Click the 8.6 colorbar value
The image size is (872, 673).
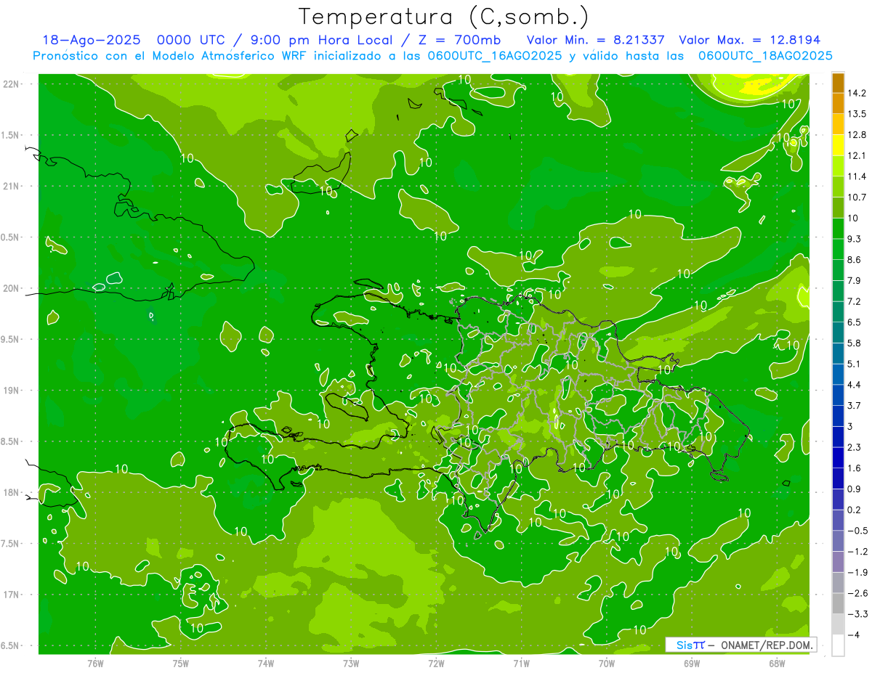tap(854, 260)
